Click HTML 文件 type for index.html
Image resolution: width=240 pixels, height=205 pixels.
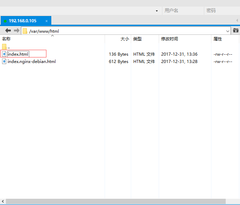pyautogui.click(x=144, y=54)
